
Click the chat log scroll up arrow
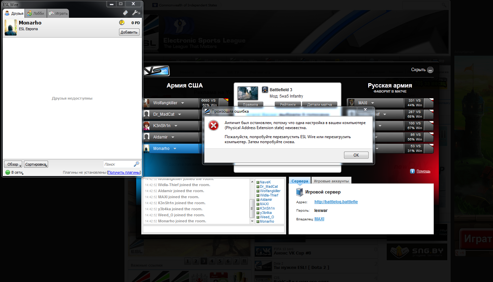point(252,181)
